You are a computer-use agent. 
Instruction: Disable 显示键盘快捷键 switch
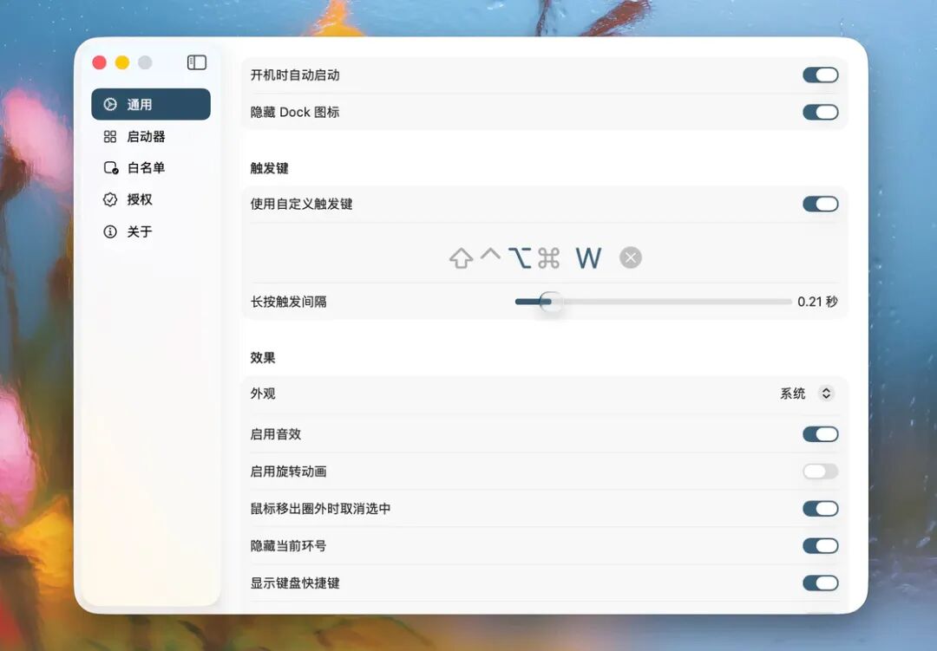tap(821, 583)
